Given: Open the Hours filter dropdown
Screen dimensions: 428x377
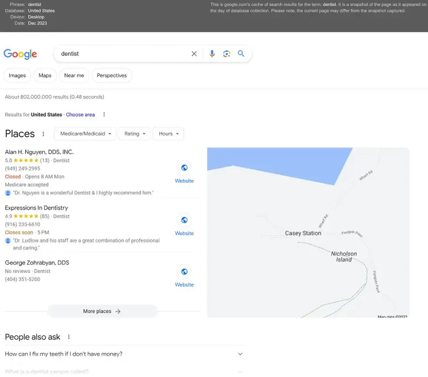Looking at the screenshot, I should pyautogui.click(x=168, y=134).
